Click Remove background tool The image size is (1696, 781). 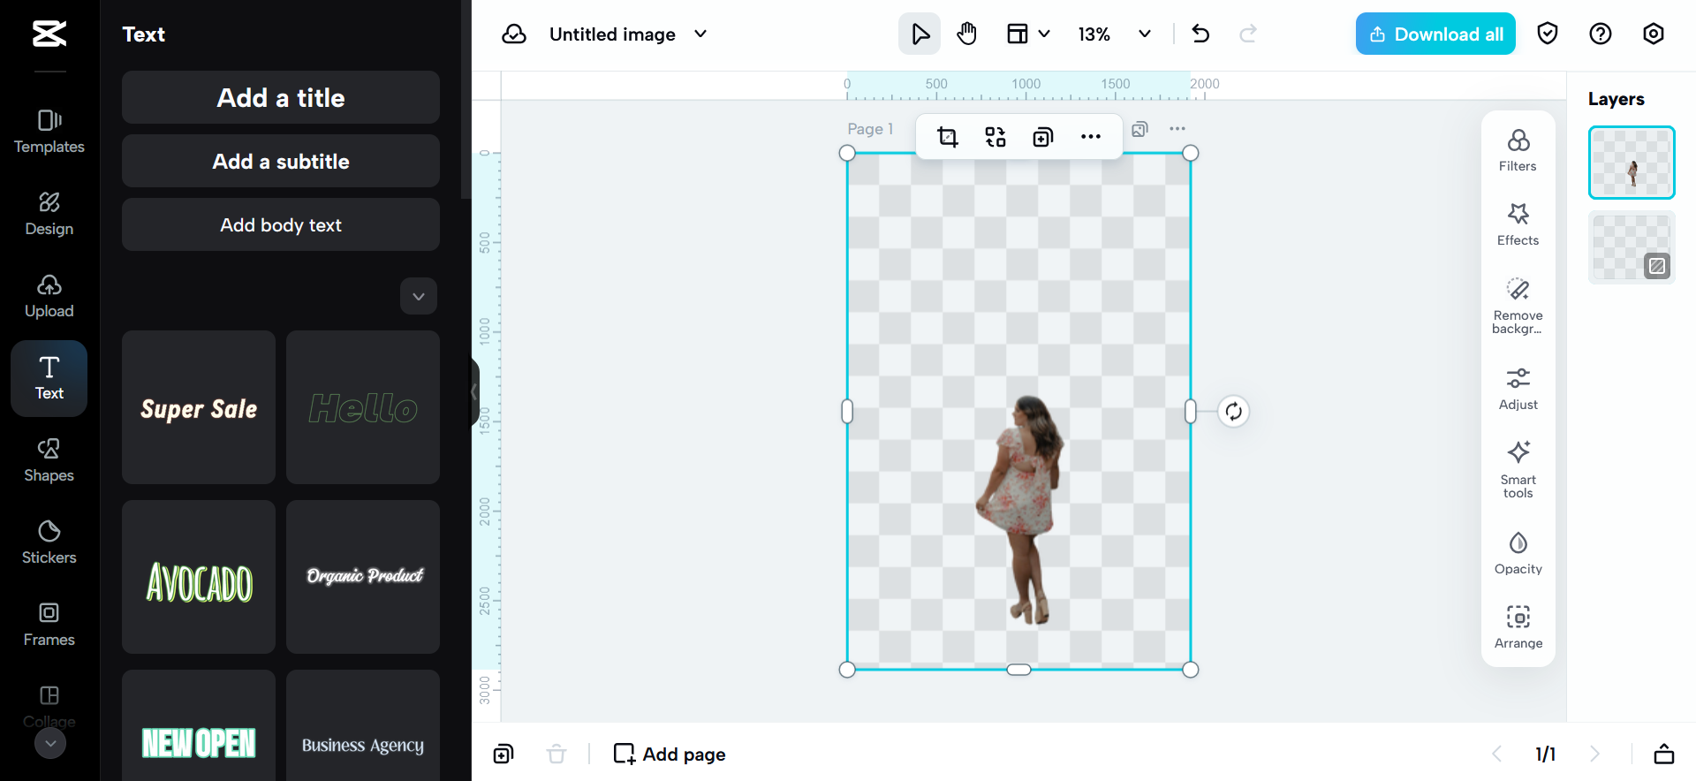(x=1518, y=306)
